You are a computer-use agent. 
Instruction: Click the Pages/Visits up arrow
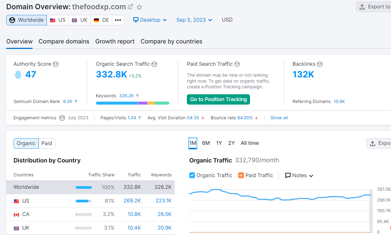tap(140, 118)
